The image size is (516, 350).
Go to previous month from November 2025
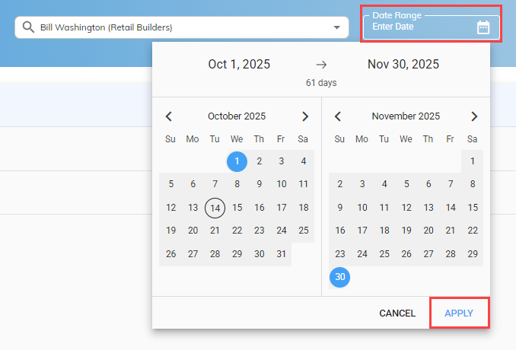tap(338, 116)
